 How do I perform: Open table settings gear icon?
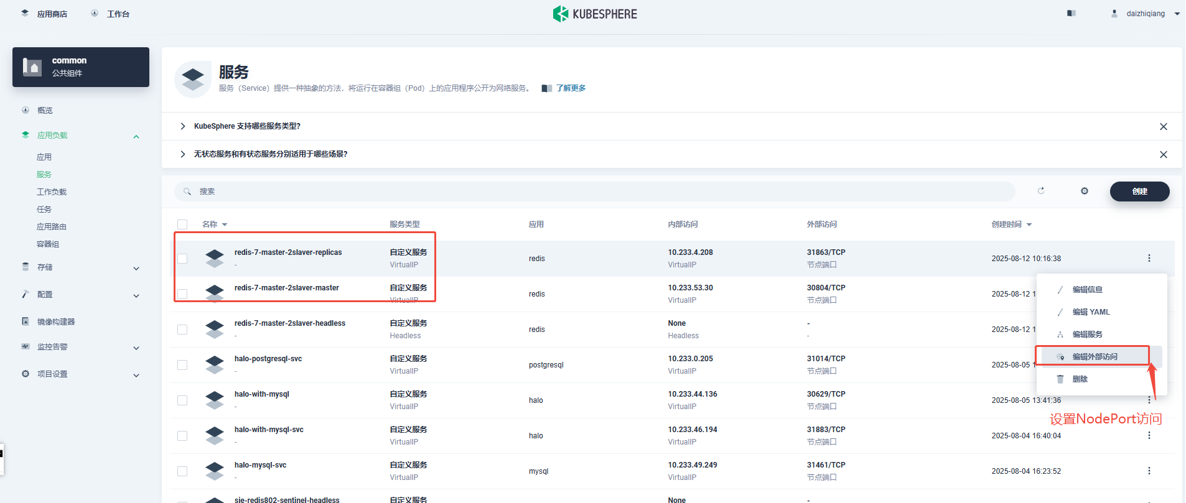click(1085, 191)
